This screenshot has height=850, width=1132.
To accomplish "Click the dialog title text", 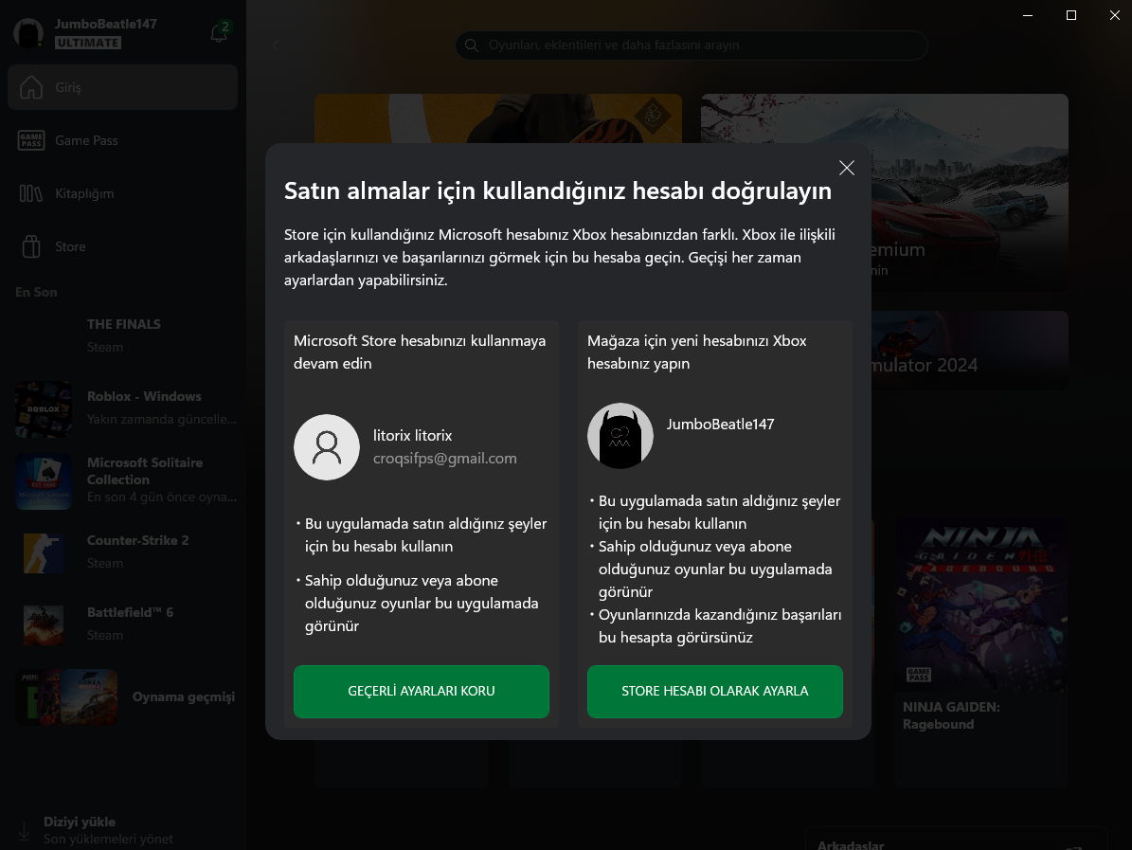I will [557, 190].
